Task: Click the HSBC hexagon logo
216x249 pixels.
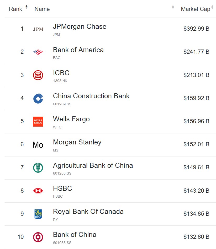Action: click(38, 191)
